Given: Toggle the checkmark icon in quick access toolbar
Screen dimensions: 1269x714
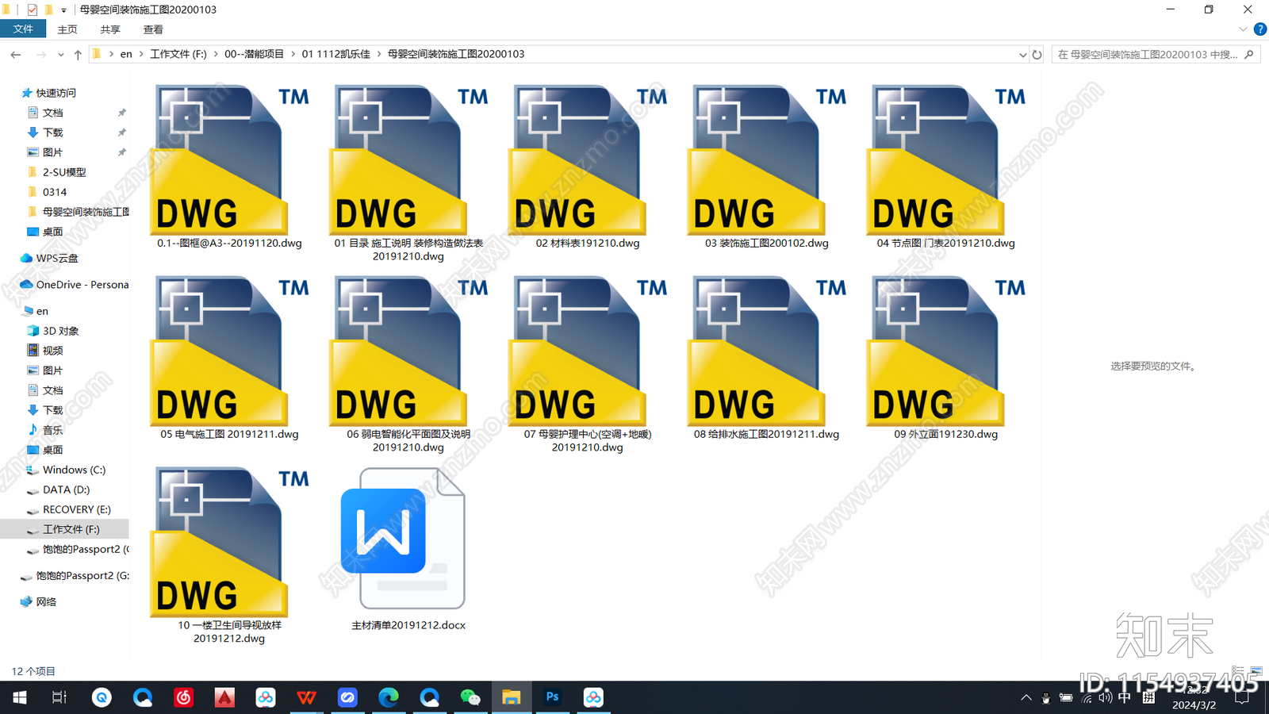Looking at the screenshot, I should click(32, 10).
